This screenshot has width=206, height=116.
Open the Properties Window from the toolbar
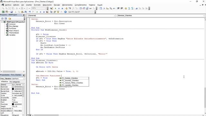coord(54,12)
